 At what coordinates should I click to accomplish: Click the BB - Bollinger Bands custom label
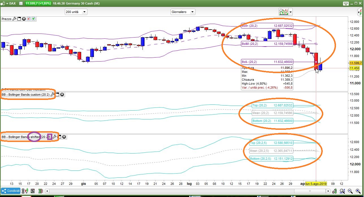[x=25, y=95]
